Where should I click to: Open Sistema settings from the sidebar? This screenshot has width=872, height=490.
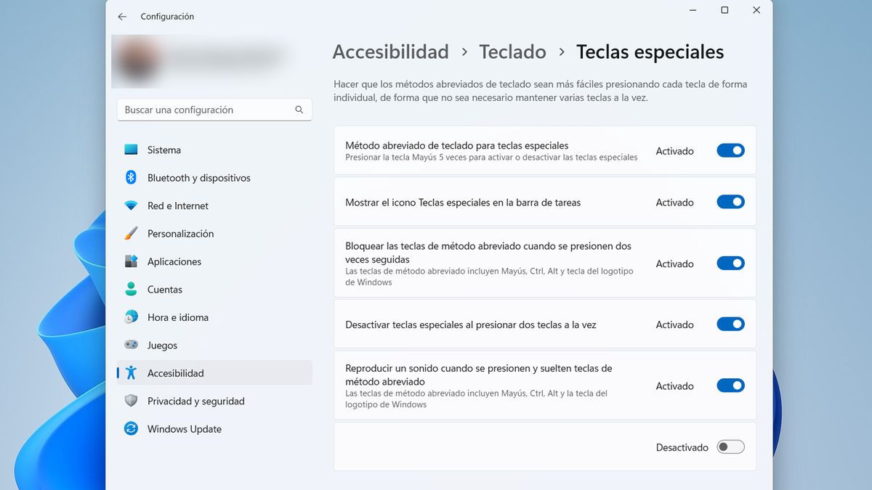(x=163, y=150)
